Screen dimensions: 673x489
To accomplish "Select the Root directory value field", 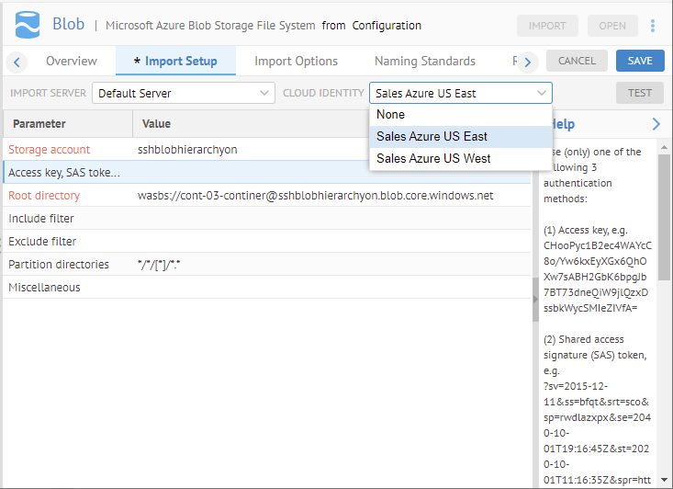I will (315, 196).
